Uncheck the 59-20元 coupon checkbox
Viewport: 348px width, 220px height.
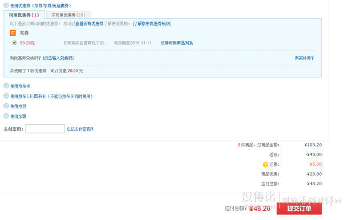pyautogui.click(x=14, y=43)
